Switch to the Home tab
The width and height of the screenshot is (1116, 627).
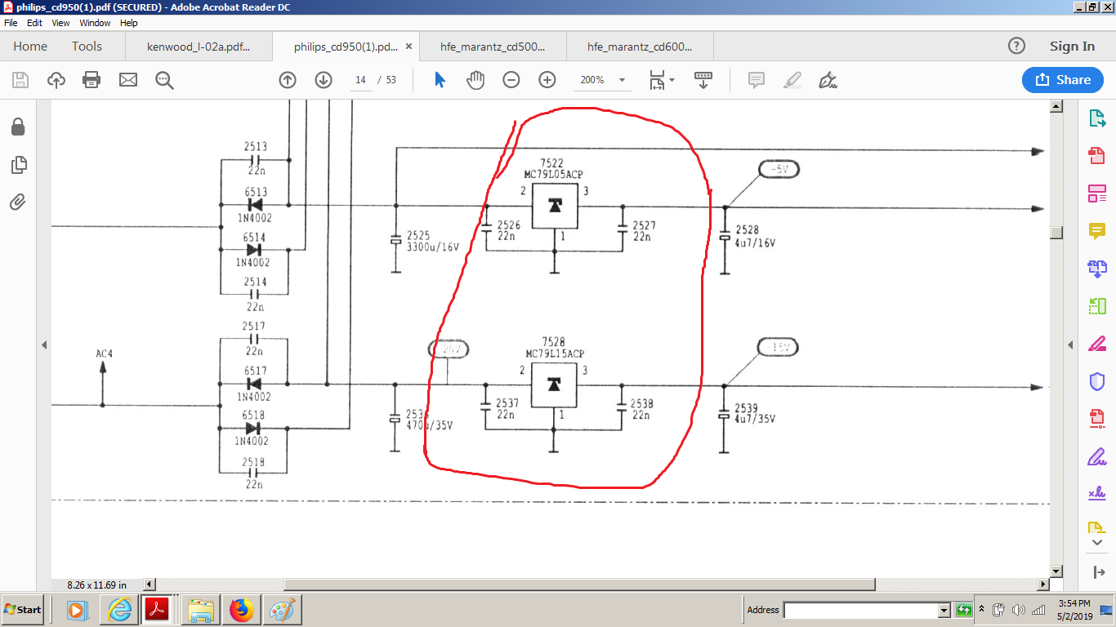click(x=30, y=47)
